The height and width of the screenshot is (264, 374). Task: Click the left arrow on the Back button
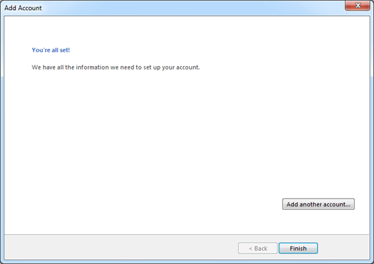pos(250,249)
